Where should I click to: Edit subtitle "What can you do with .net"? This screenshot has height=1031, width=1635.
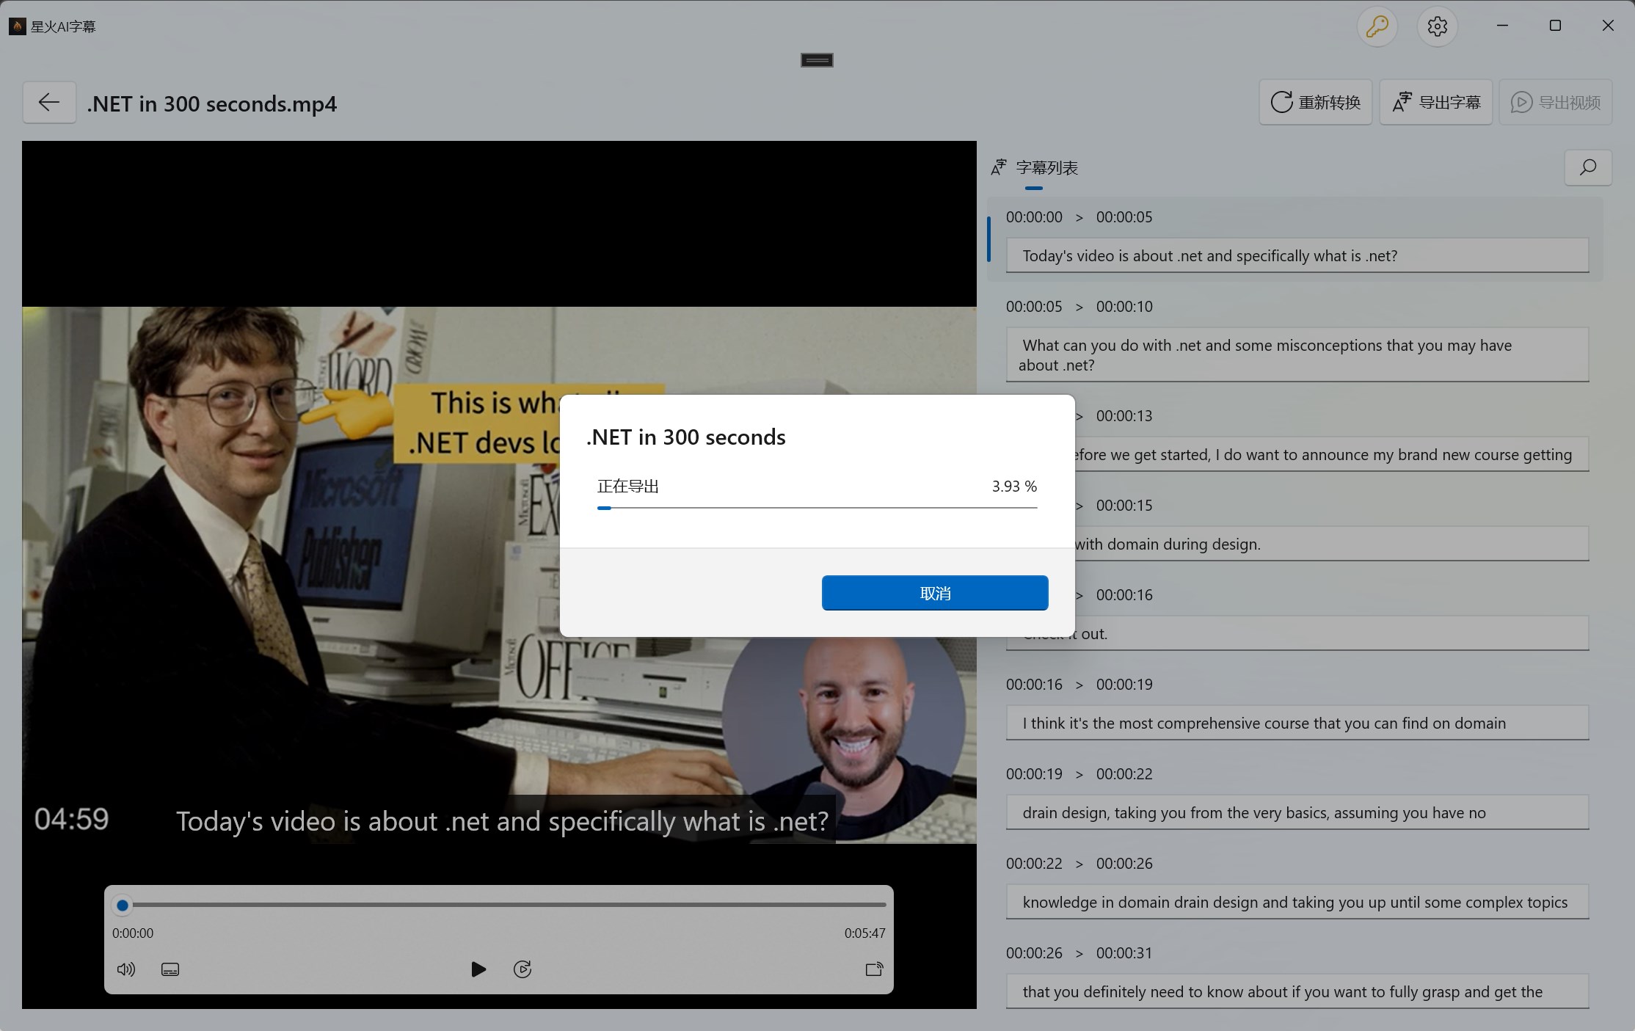[x=1297, y=355]
